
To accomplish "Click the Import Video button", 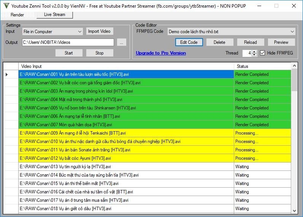I will (x=99, y=31).
